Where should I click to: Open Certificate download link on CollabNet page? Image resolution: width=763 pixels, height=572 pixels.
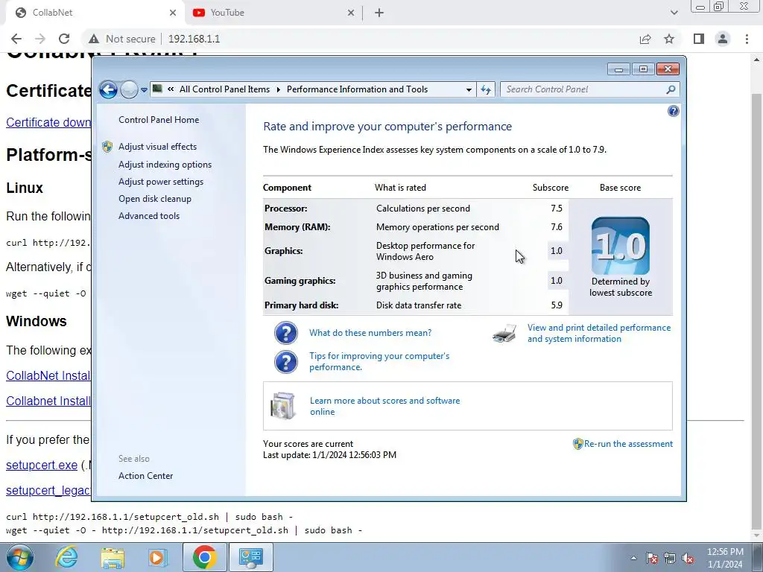click(48, 122)
